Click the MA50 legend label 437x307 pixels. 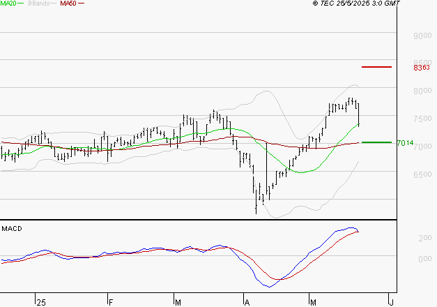(68, 3)
